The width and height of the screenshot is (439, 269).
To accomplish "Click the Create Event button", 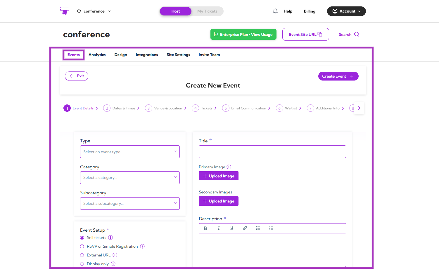I will 338,76.
